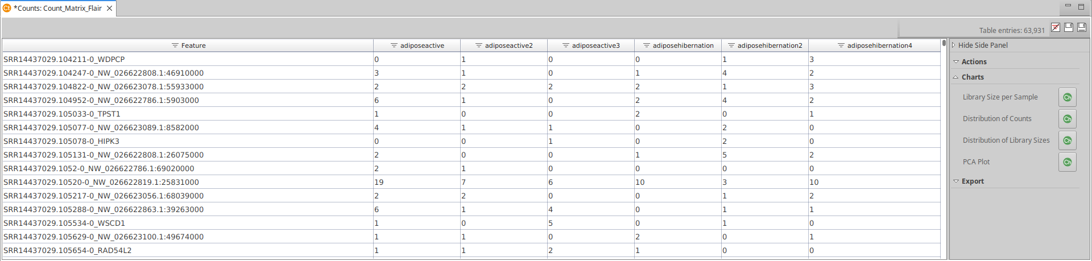Open filter for the adiposehibernation4 column
The image size is (1092, 261).
[841, 45]
